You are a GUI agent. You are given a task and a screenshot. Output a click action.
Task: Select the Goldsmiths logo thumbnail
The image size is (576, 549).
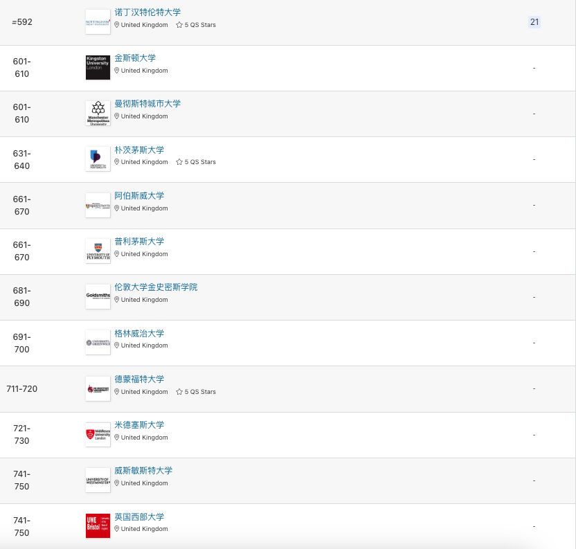pos(98,296)
